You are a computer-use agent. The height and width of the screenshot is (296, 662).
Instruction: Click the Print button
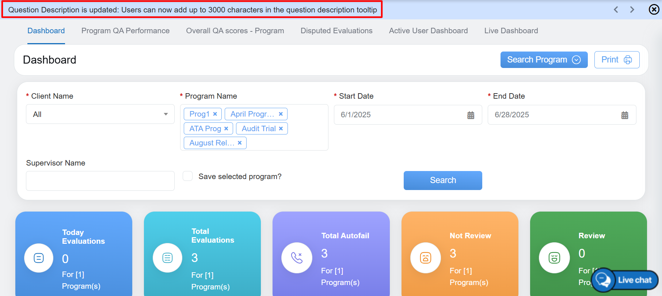coord(616,60)
